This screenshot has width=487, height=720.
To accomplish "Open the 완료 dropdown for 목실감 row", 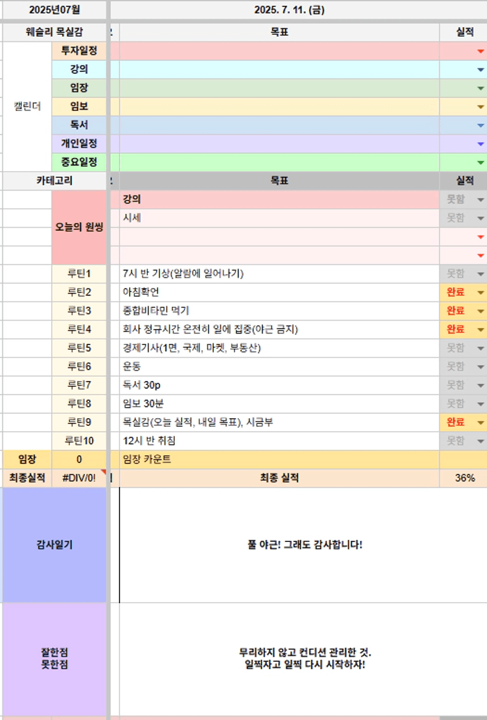I will point(481,423).
